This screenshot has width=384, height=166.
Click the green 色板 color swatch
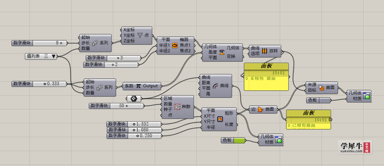[x=239, y=140]
